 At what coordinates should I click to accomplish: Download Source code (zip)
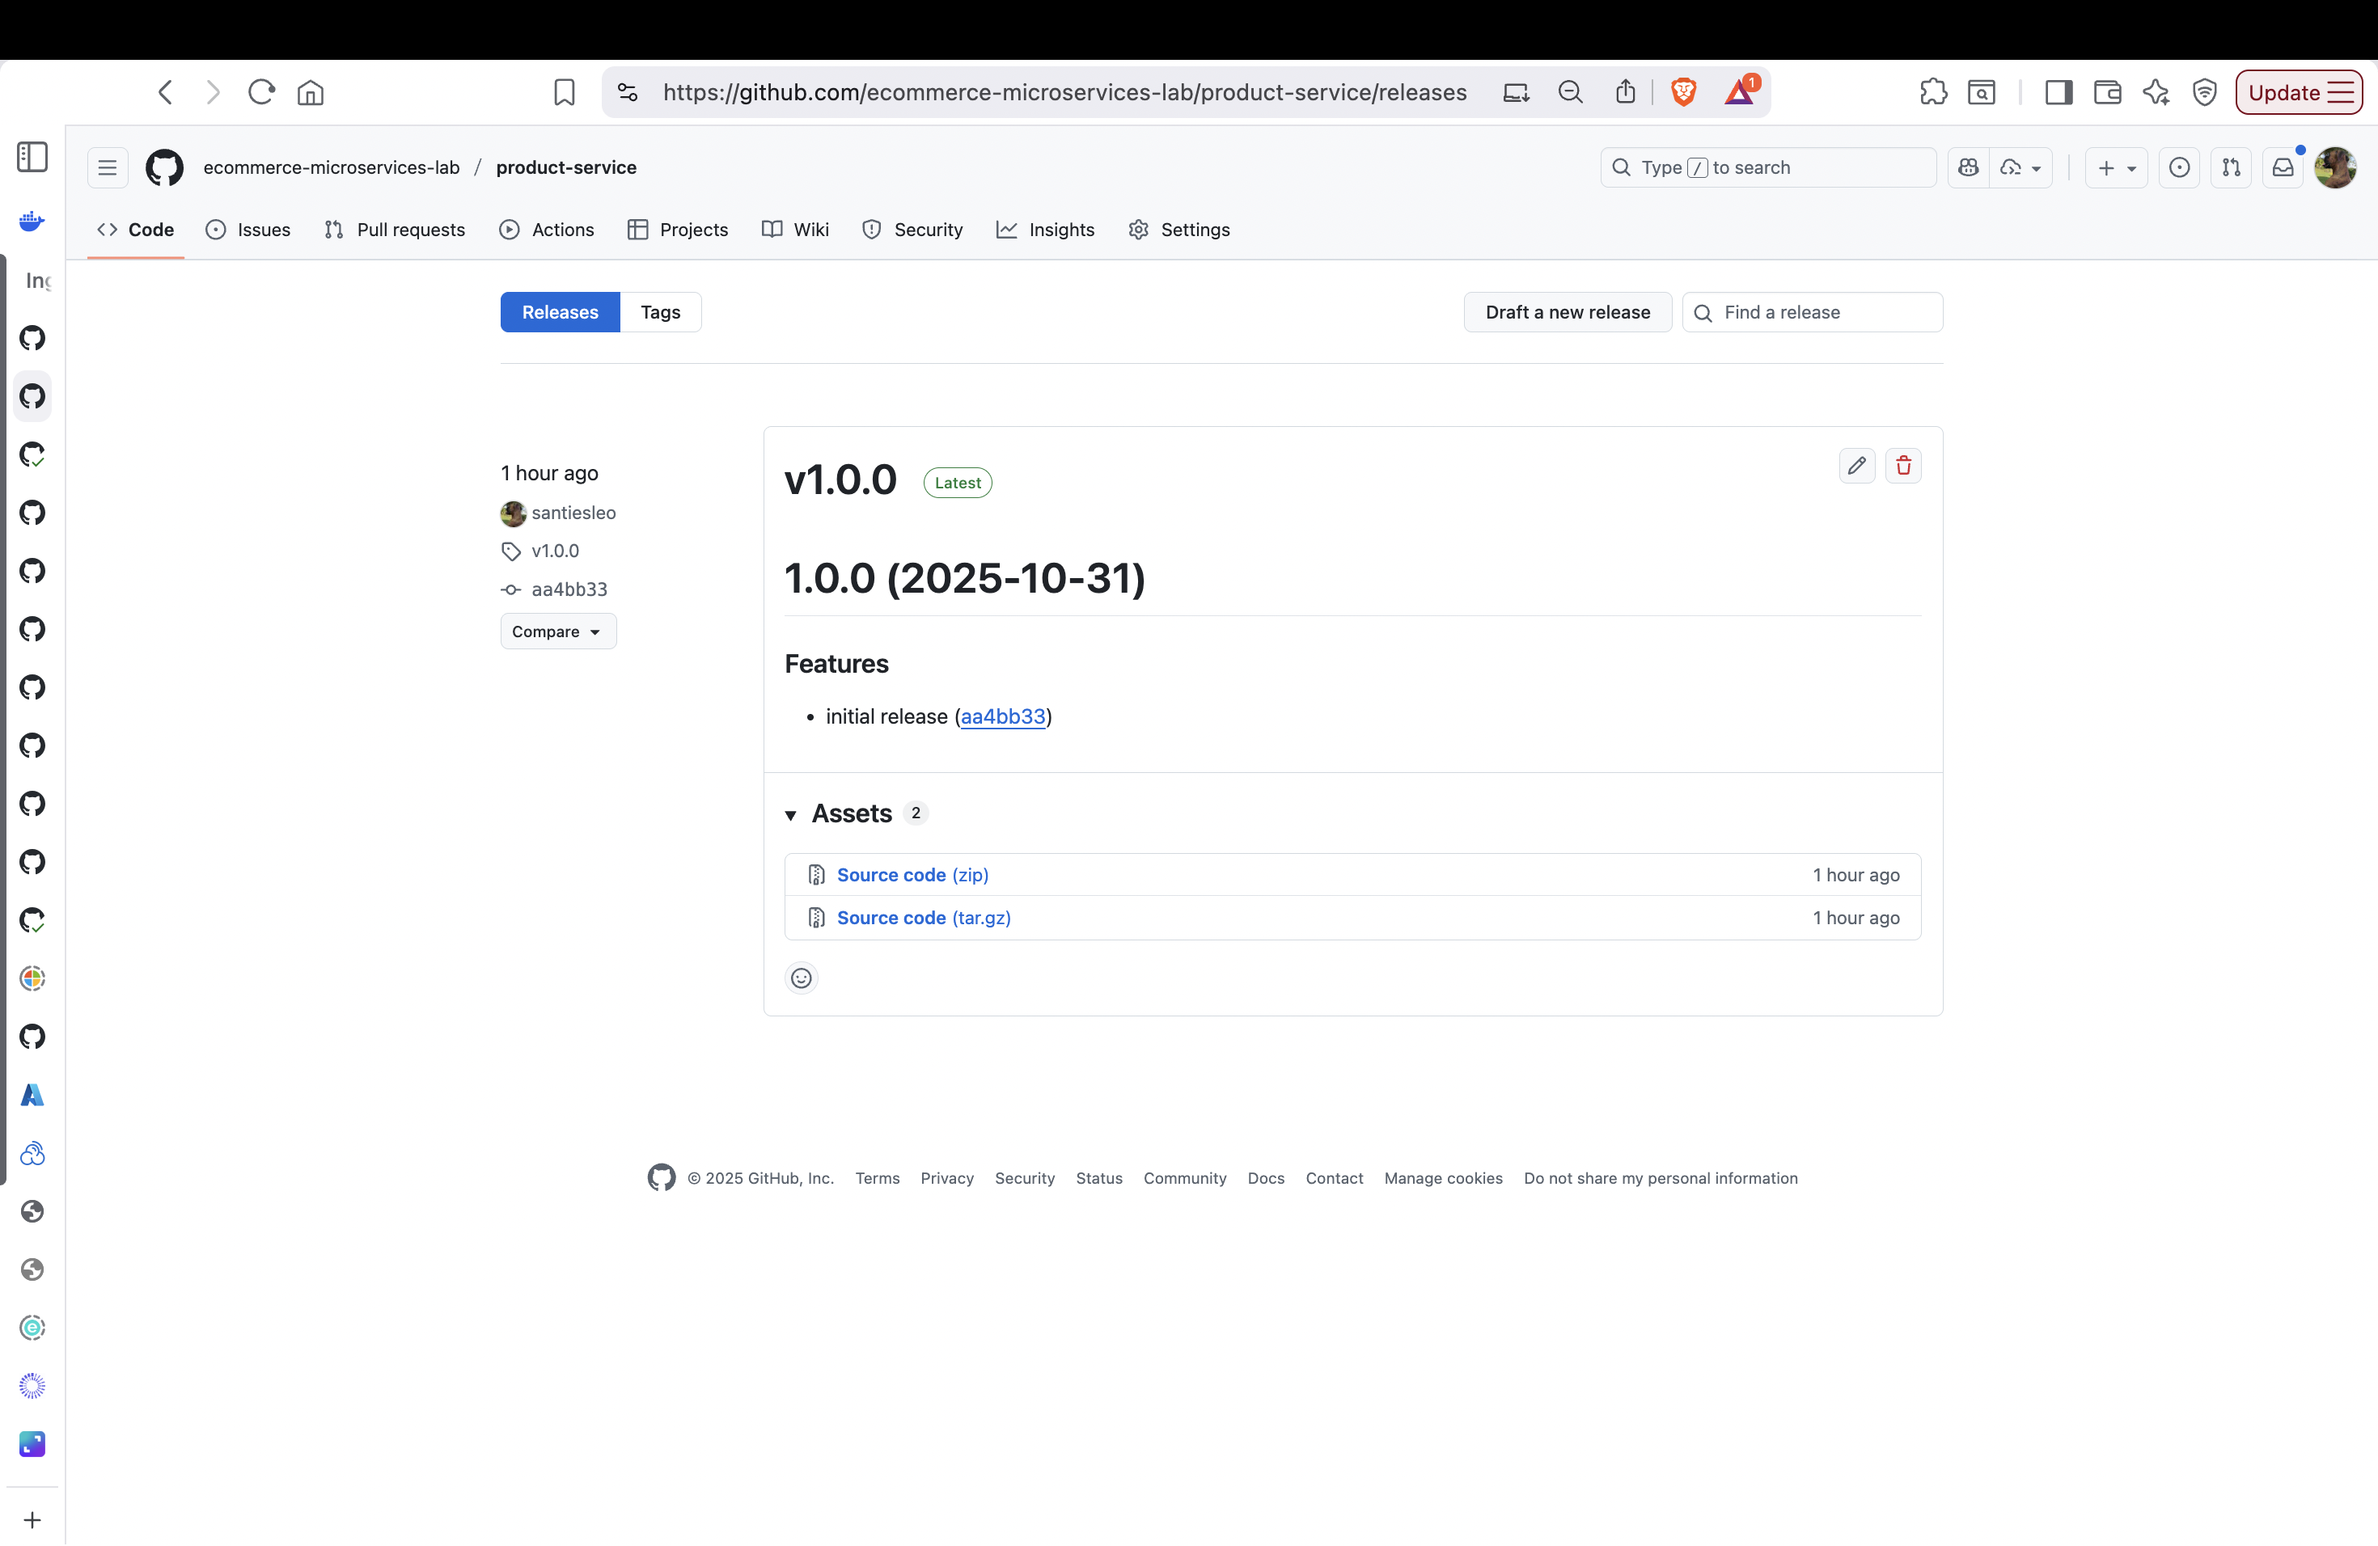[x=912, y=875]
